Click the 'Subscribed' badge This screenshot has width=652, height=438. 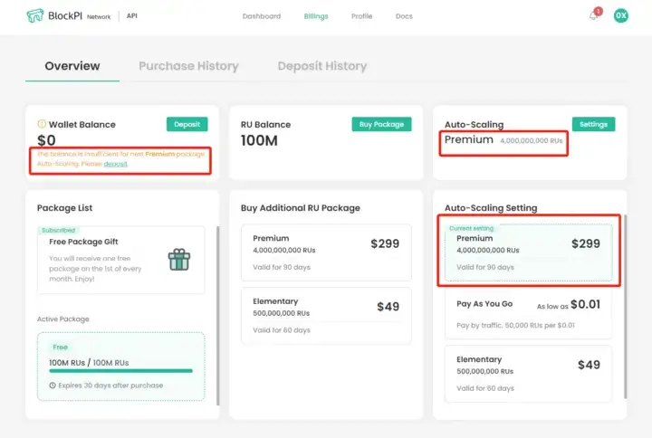[x=58, y=230]
